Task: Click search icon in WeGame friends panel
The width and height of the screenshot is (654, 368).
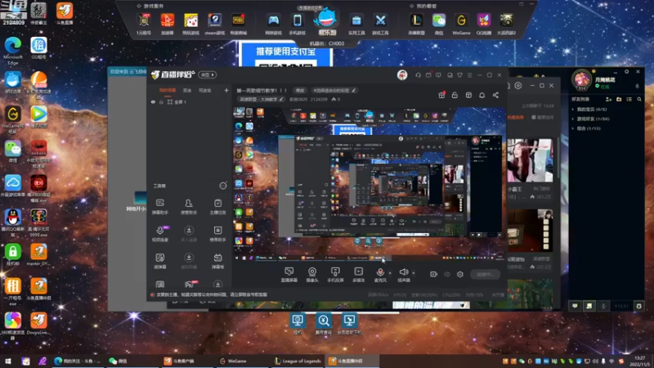Action: 639,99
